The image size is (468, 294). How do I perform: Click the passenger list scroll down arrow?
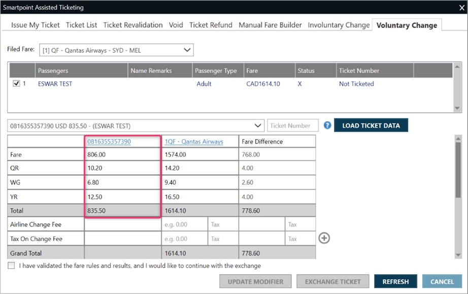pos(458,108)
